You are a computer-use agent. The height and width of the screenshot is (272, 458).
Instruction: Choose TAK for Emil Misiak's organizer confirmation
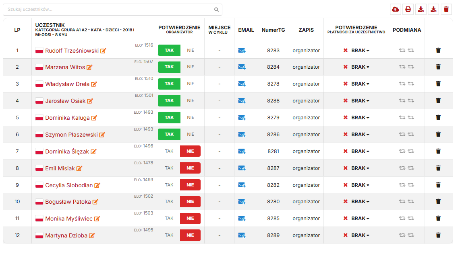[169, 168]
